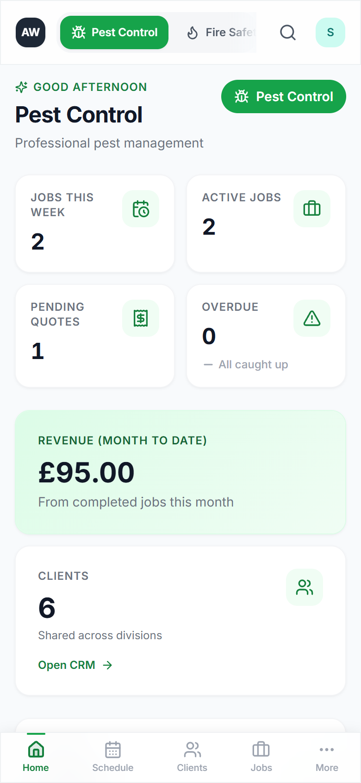Click the briefcase icon in Active Jobs card

point(312,209)
